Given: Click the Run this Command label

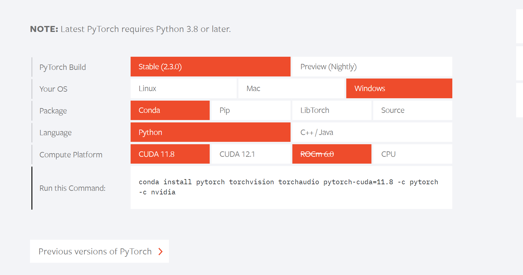Looking at the screenshot, I should [72, 188].
